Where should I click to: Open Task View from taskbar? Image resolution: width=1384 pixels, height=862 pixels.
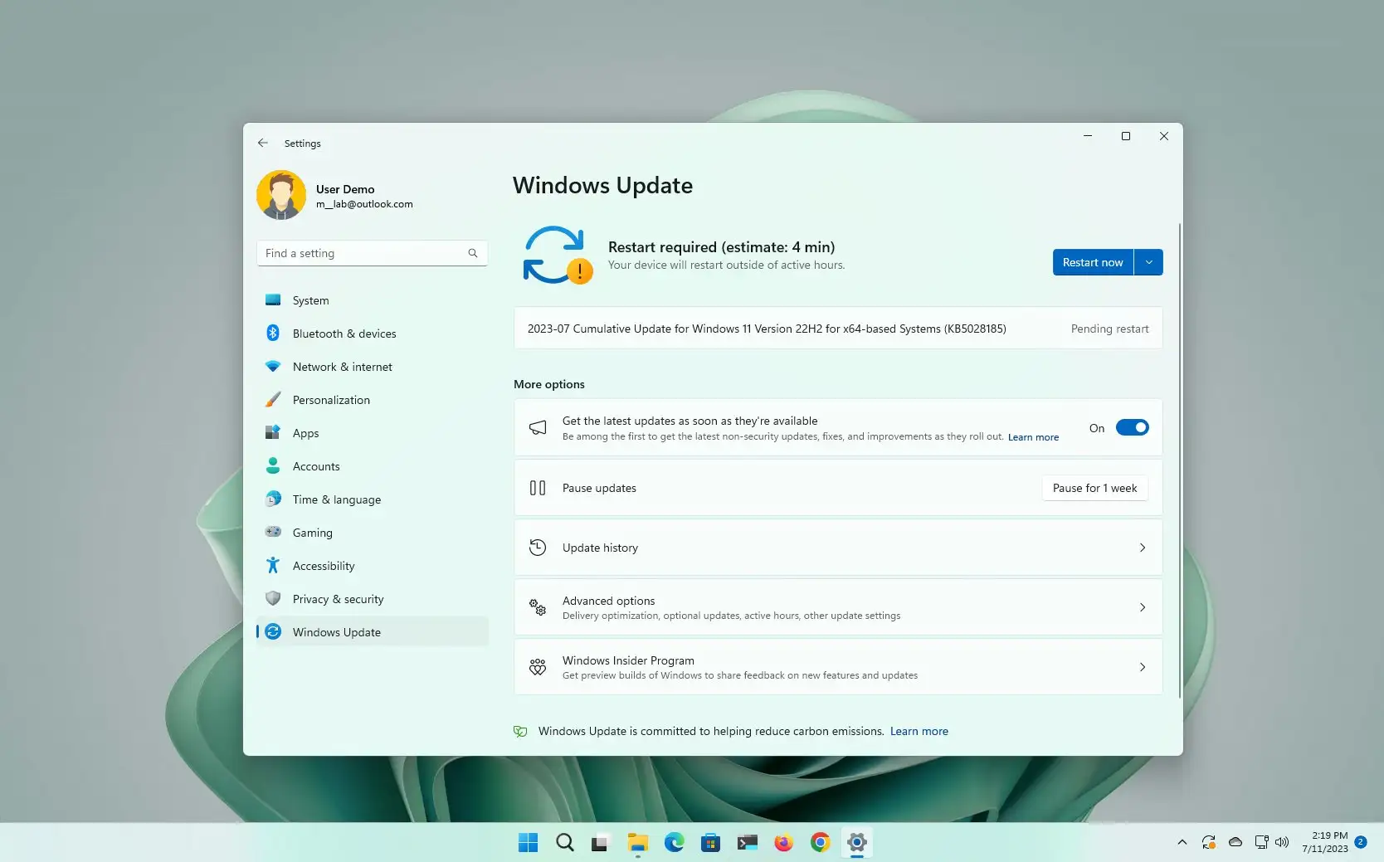click(x=601, y=843)
